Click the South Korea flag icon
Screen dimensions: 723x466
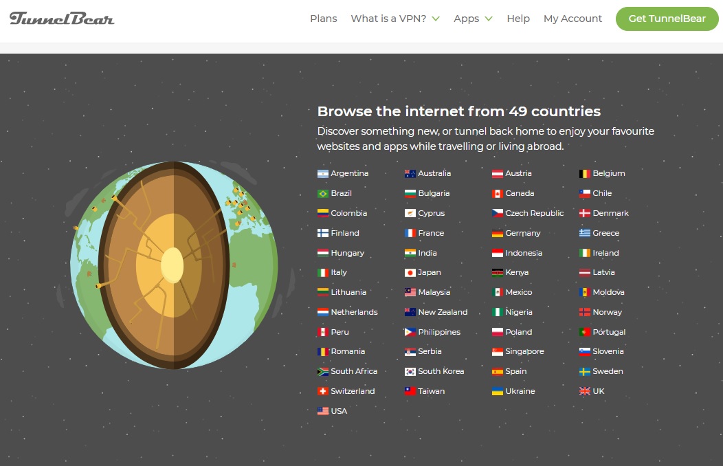pos(410,372)
